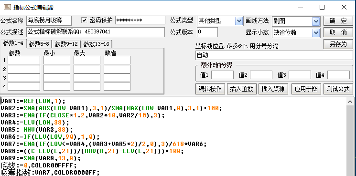
Task: Click the VAR2:=SMA(ABS code line
Action: (x=111, y=108)
